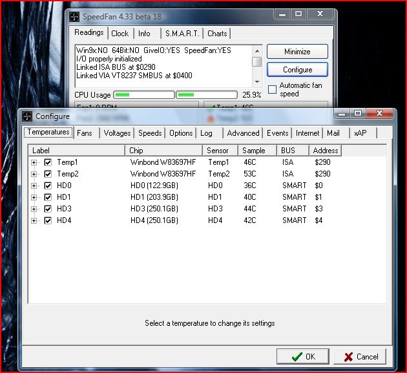Open the Mail tab
The width and height of the screenshot is (407, 373).
[x=337, y=133]
